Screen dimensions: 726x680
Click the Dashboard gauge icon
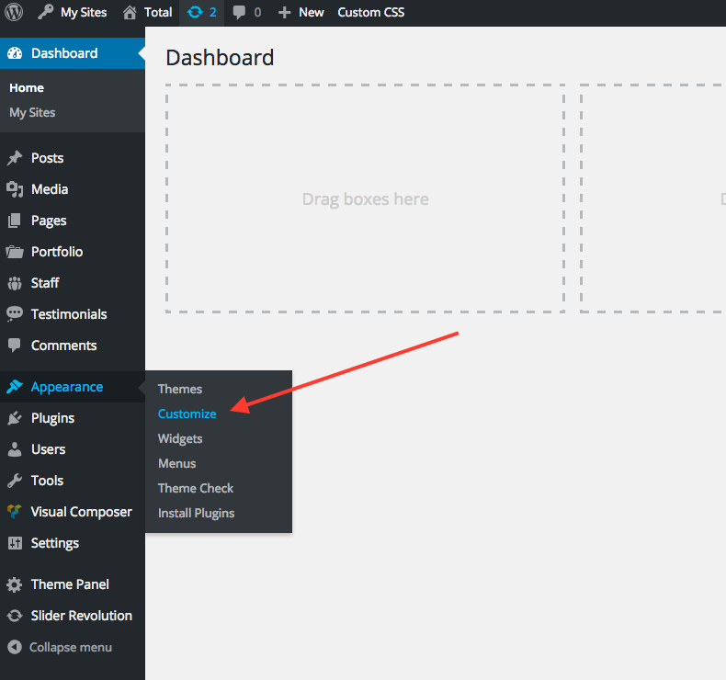(15, 53)
